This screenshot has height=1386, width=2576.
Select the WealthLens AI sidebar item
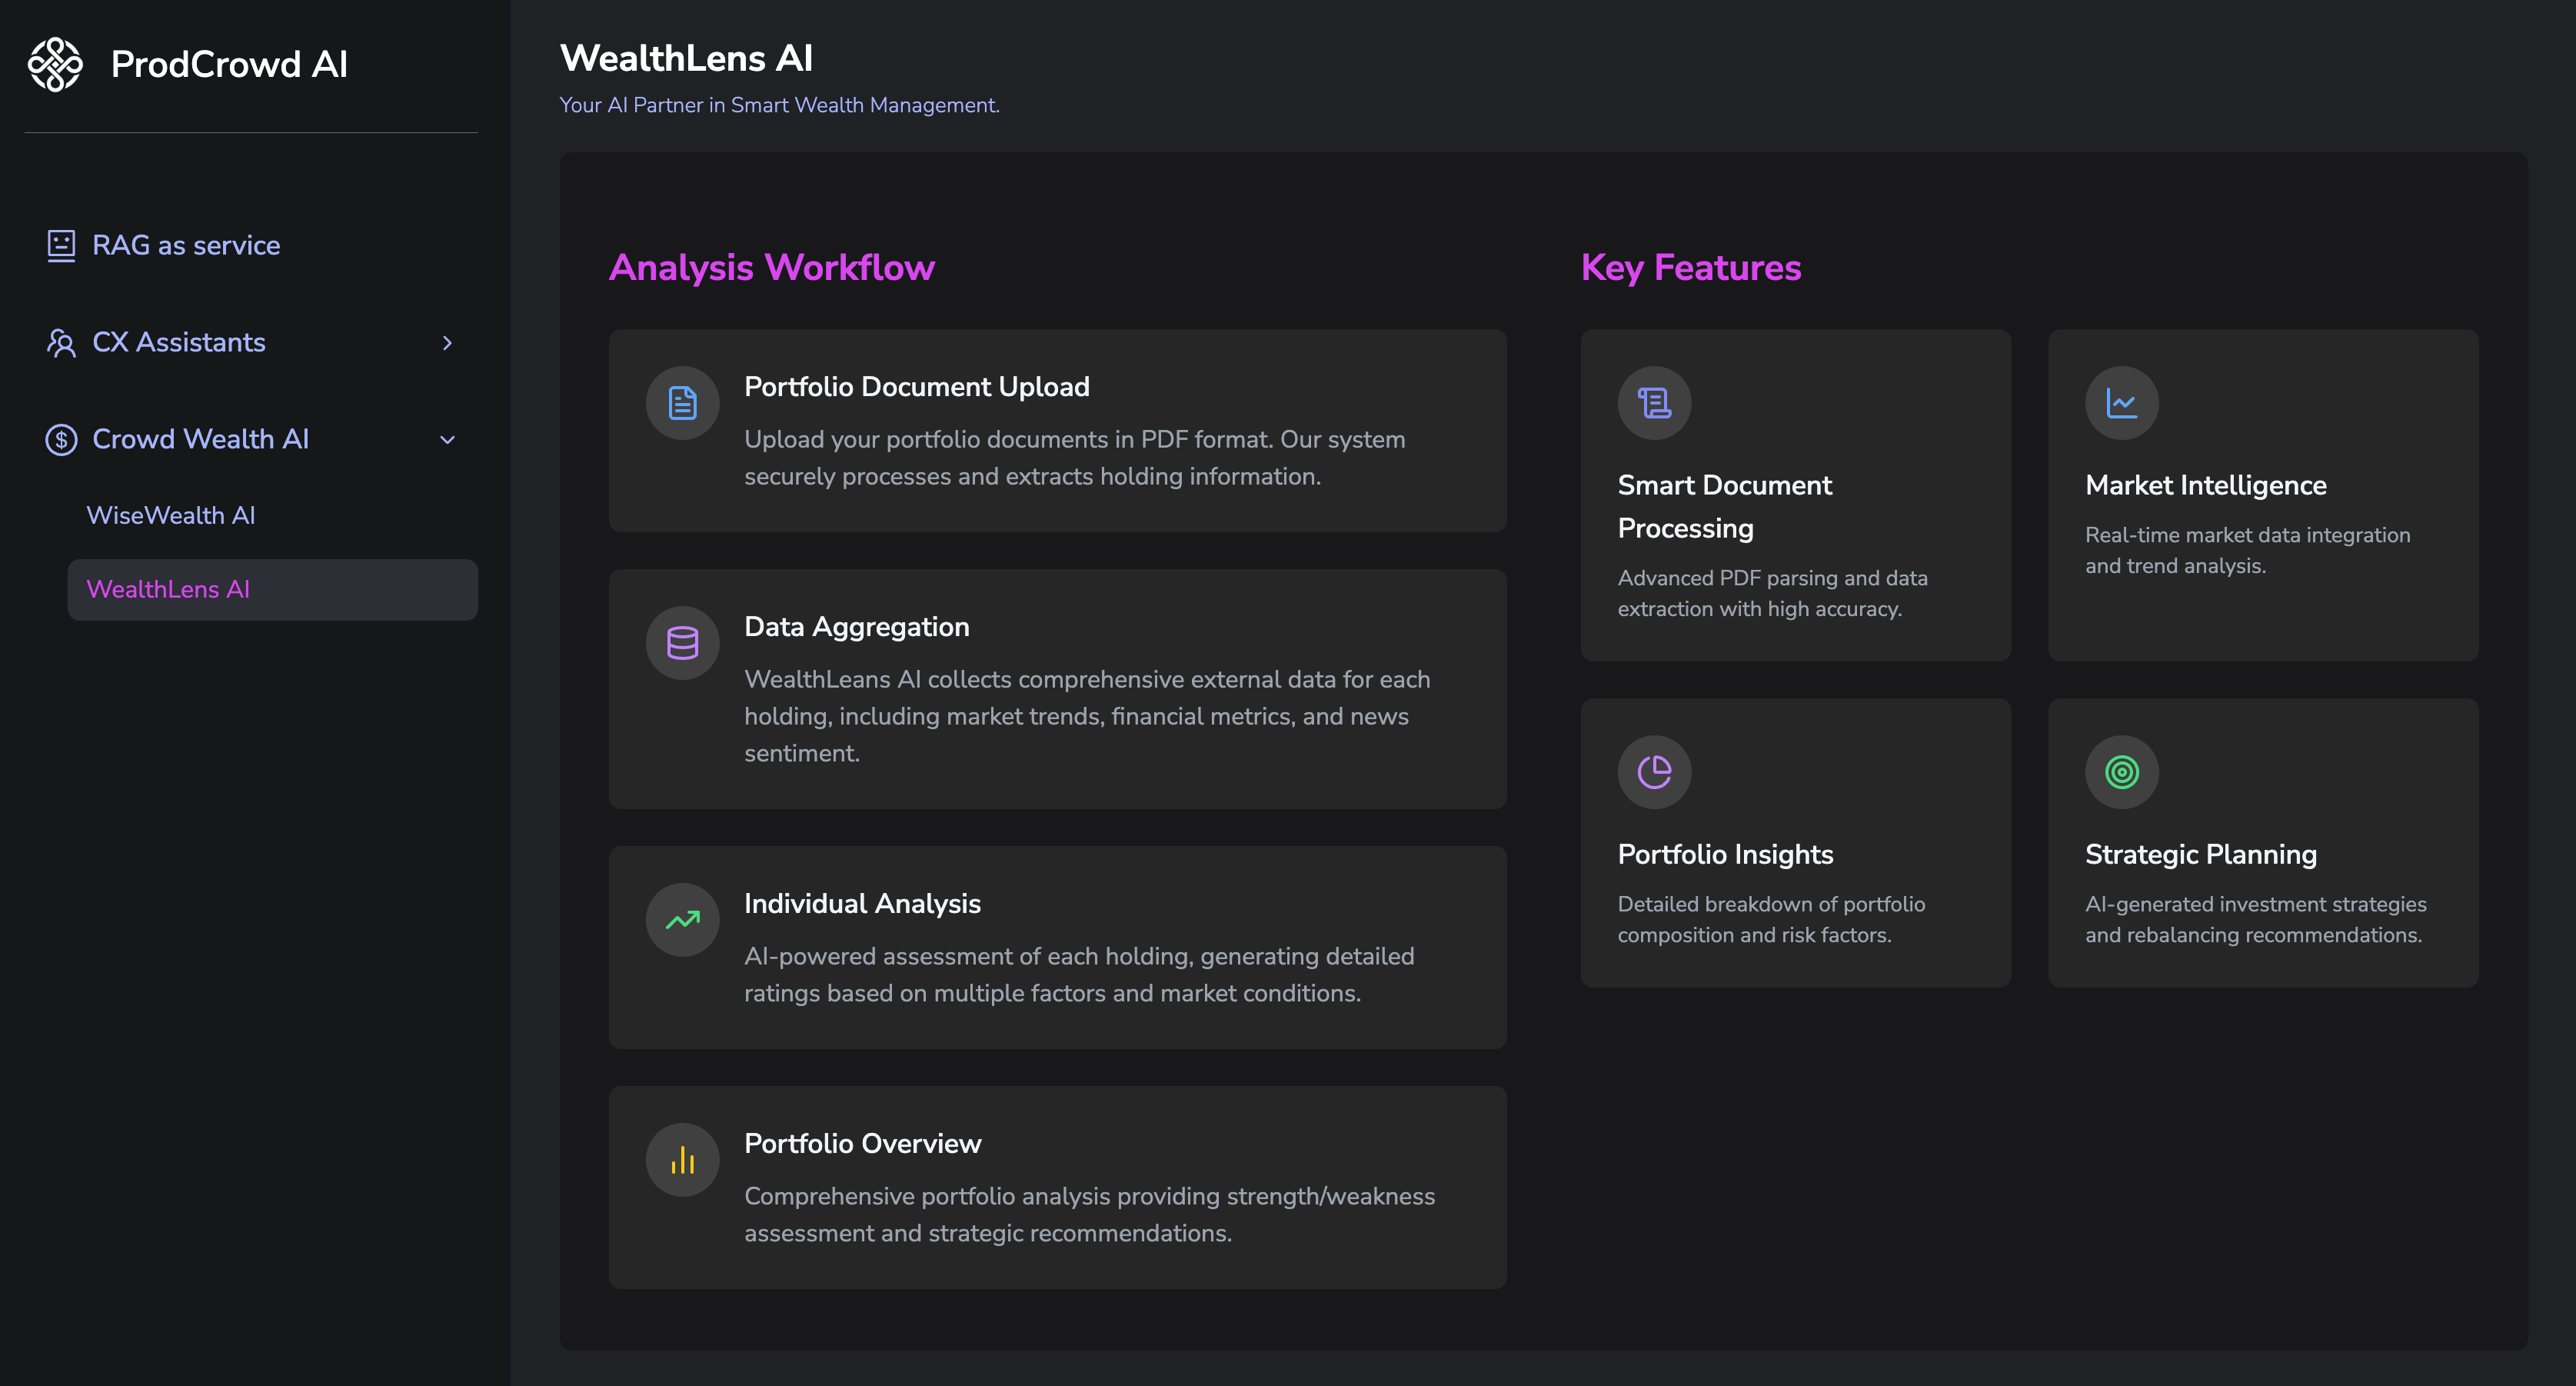(272, 590)
